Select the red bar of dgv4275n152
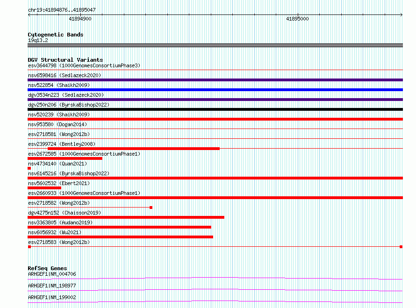Screen dimensions: 416x308 click(126, 217)
